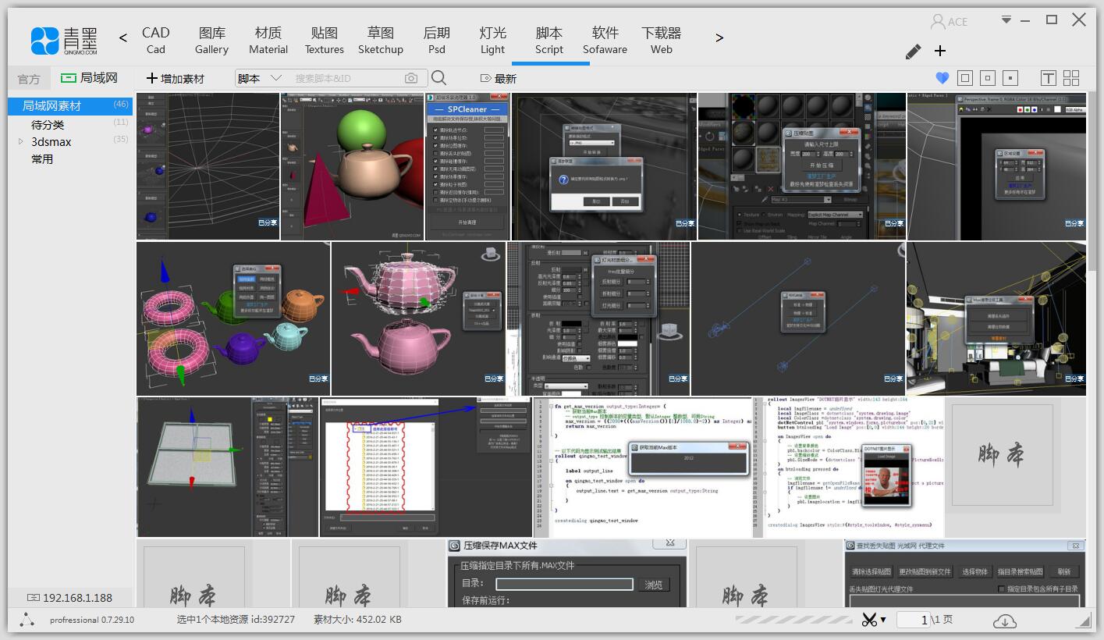Open the title bar dropdown menu arrow

pyautogui.click(x=1006, y=20)
